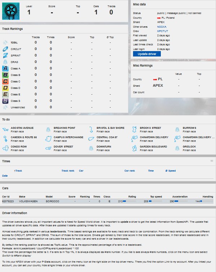Open Agostini Avenue track map icon
Image resolution: width=216 pixels, height=272 pixels.
(5, 130)
